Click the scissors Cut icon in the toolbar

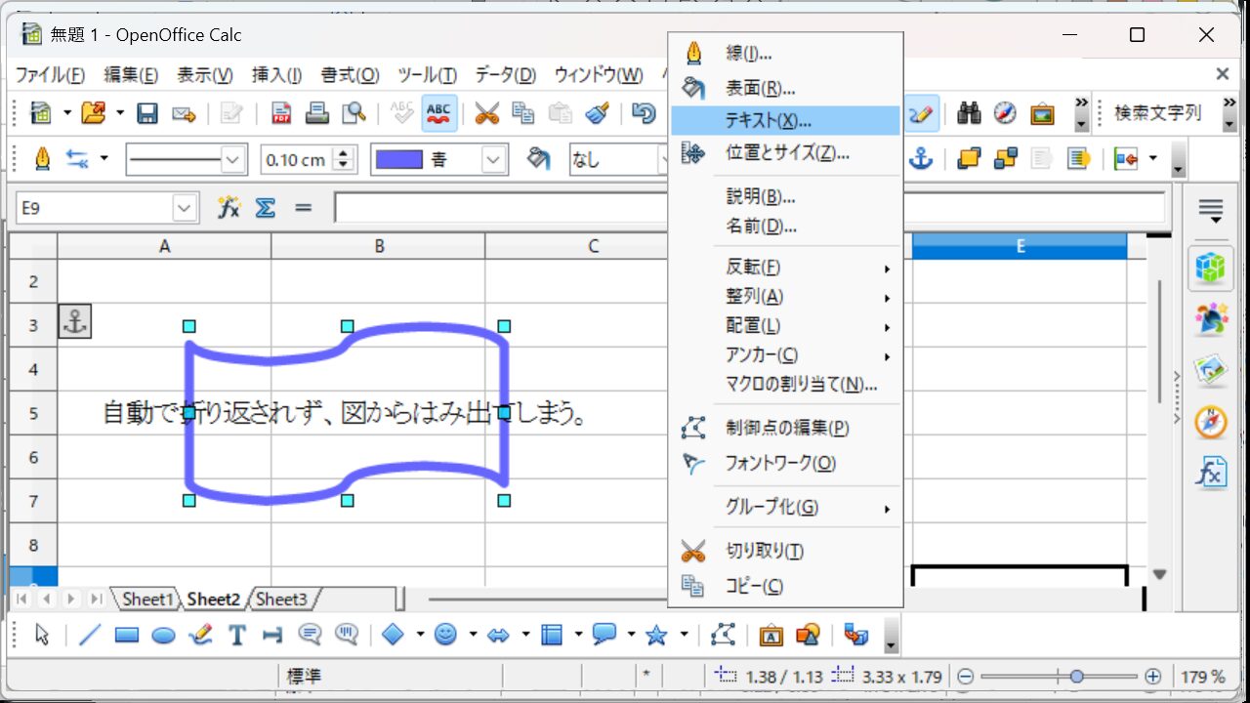click(x=486, y=113)
